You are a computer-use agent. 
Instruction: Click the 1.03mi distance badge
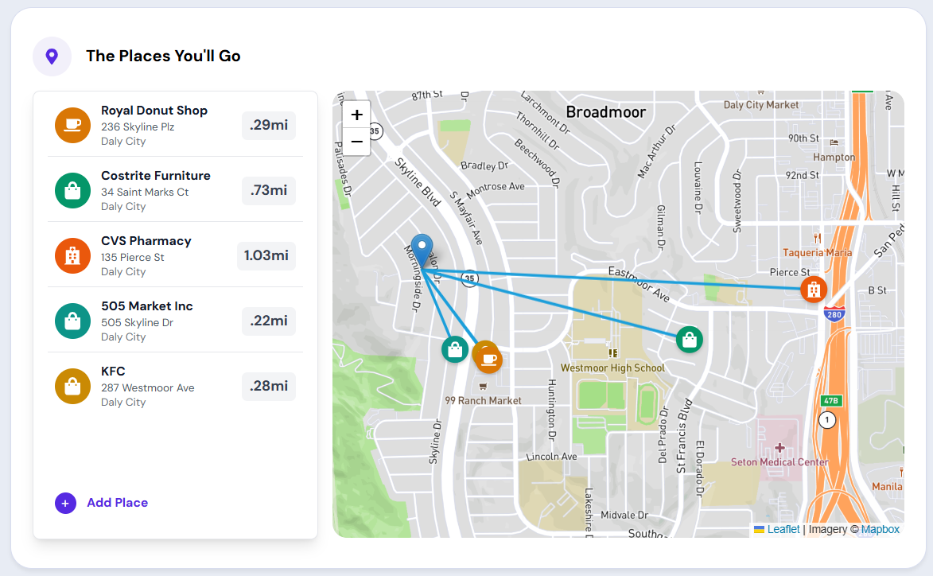tap(266, 256)
